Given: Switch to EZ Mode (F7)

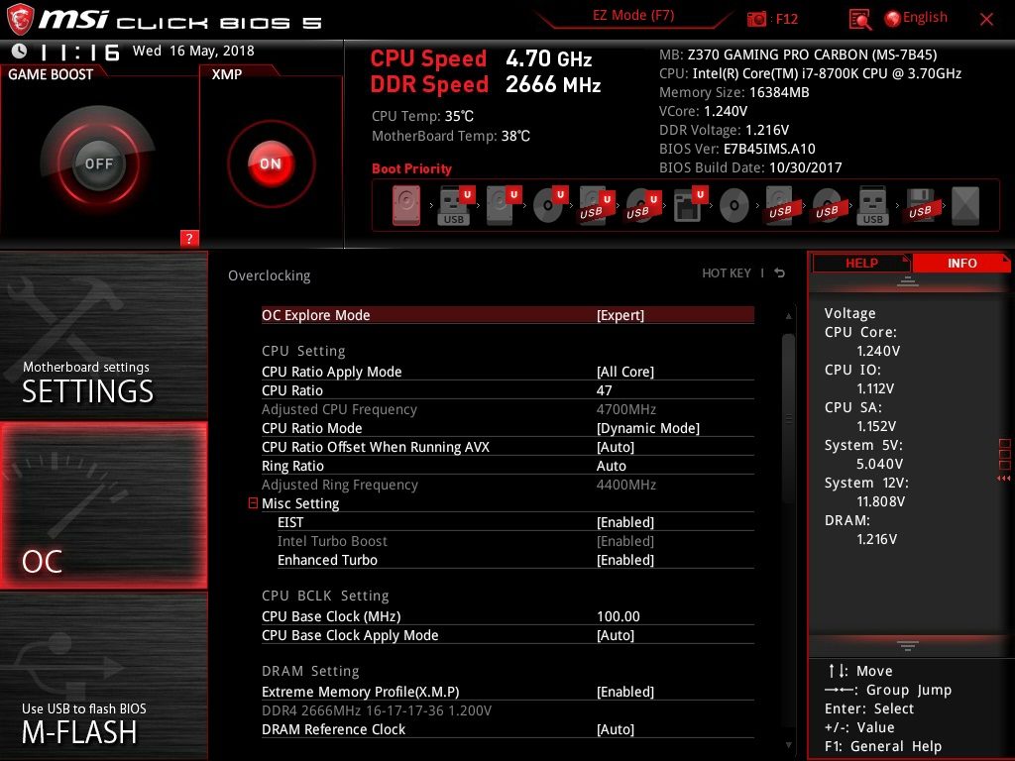Looking at the screenshot, I should (x=634, y=16).
